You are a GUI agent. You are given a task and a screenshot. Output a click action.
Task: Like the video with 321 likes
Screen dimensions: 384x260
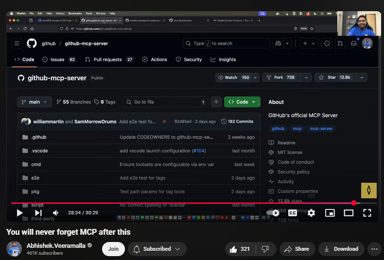240,249
